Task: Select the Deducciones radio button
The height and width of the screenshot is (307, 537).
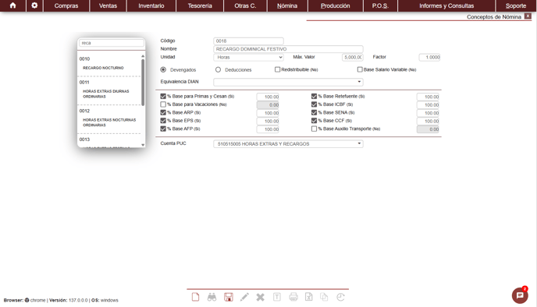Action: (219, 69)
